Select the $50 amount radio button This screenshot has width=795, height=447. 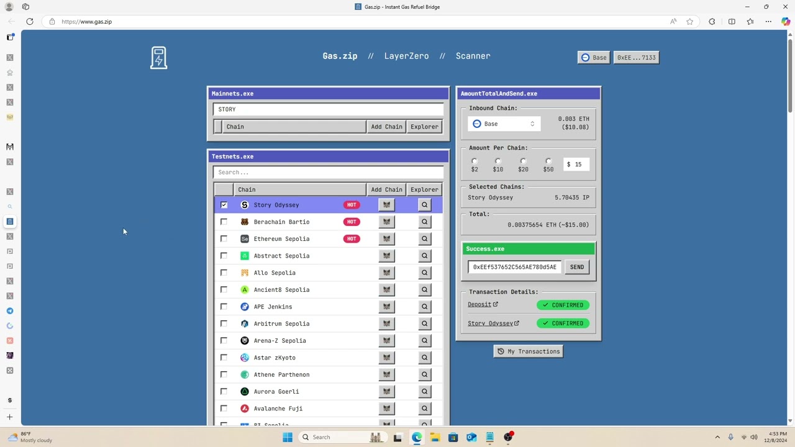click(548, 161)
